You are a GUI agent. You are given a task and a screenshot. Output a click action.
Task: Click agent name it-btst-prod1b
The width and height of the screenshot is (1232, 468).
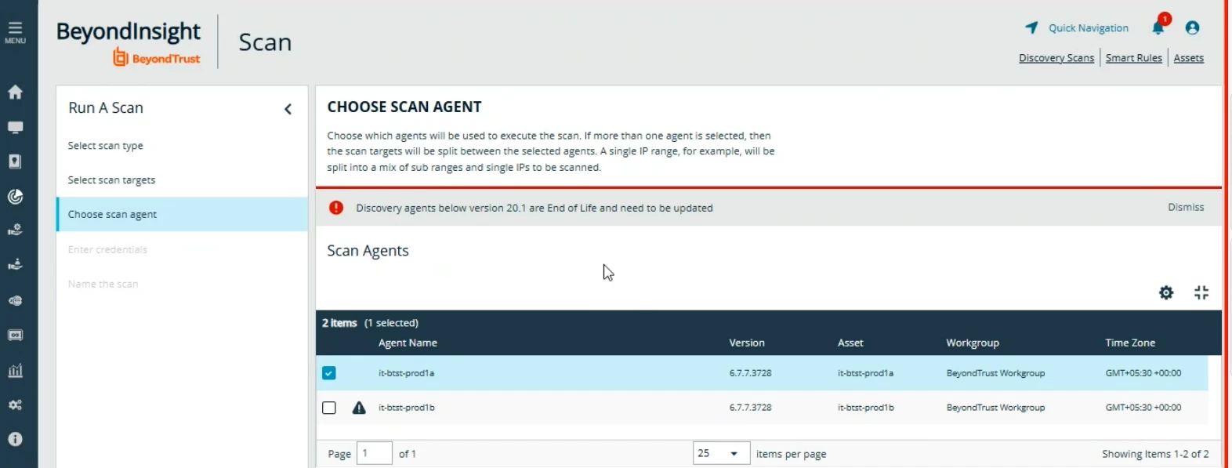coord(406,408)
